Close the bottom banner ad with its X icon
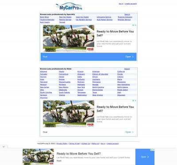Image resolution: width=177 pixels, height=165 pixels. click(154, 150)
